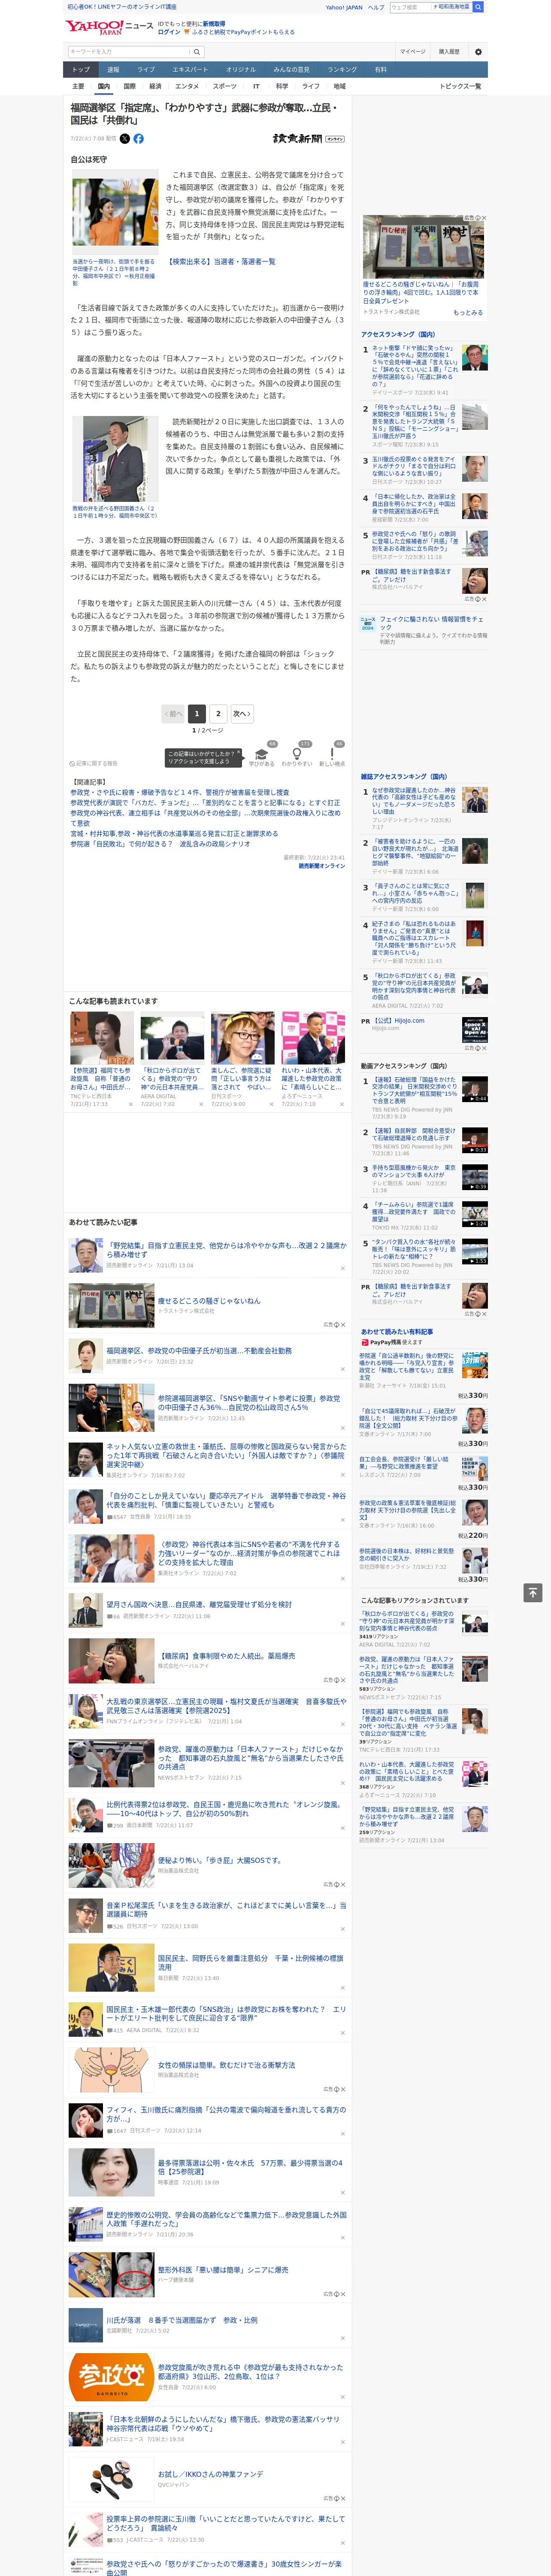The width and height of the screenshot is (551, 2576).
Task: Open 最多得票落選は公明・佐々木氏 article
Action: tap(250, 2167)
